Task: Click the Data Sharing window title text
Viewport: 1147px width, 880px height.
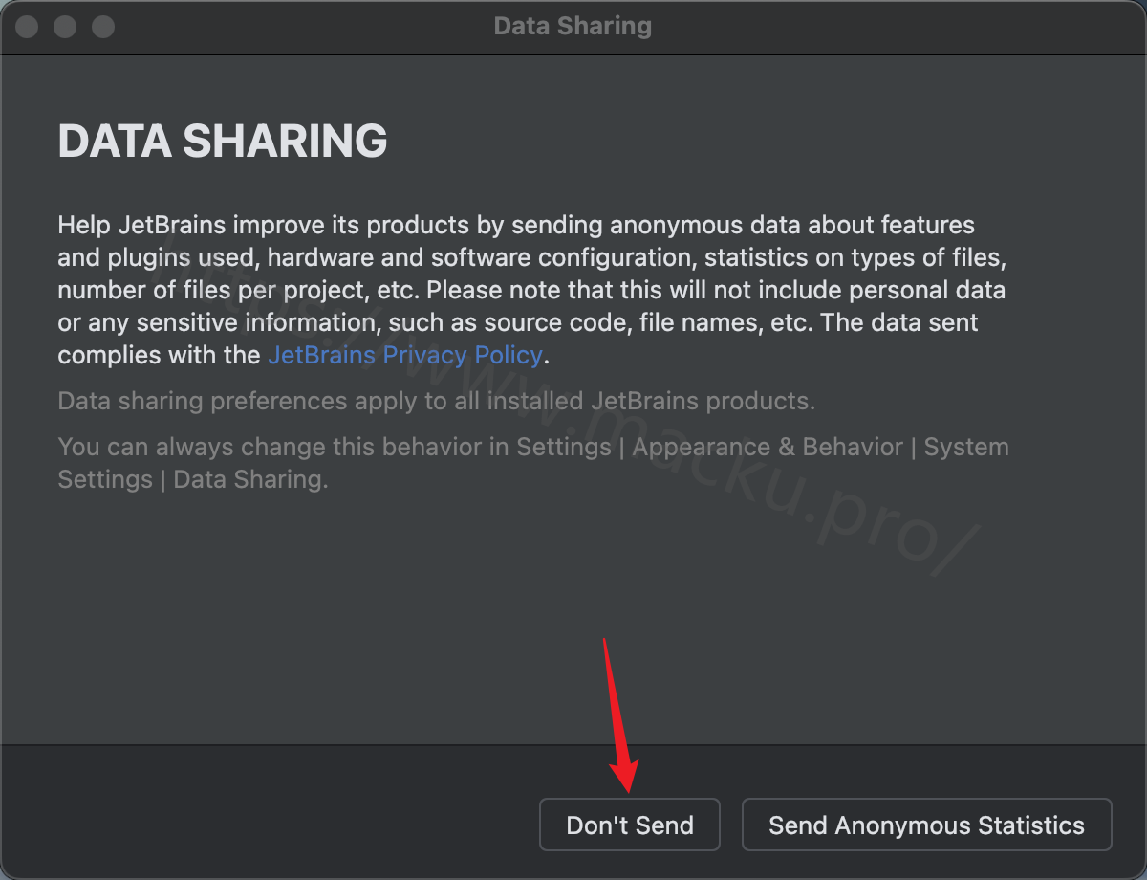Action: point(573,26)
